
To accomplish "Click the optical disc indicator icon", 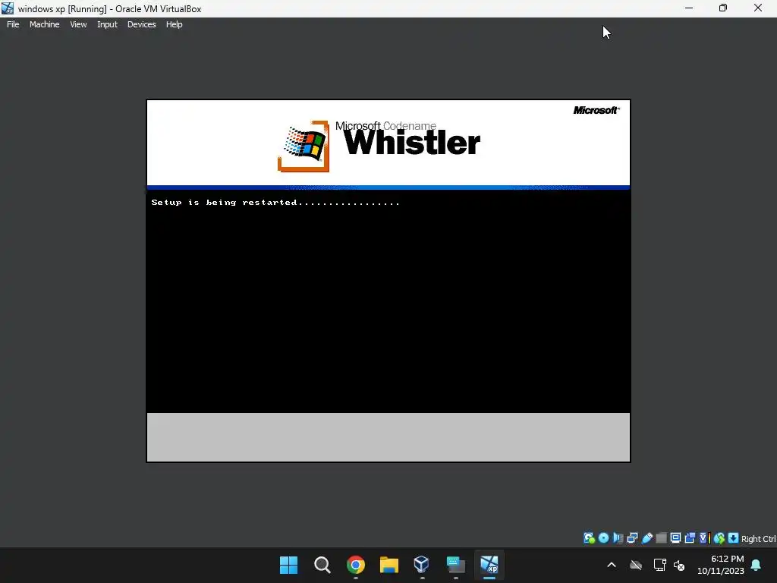I will (603, 538).
